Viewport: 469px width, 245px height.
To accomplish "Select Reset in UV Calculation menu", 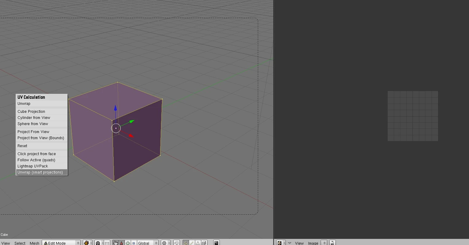I will (42, 146).
